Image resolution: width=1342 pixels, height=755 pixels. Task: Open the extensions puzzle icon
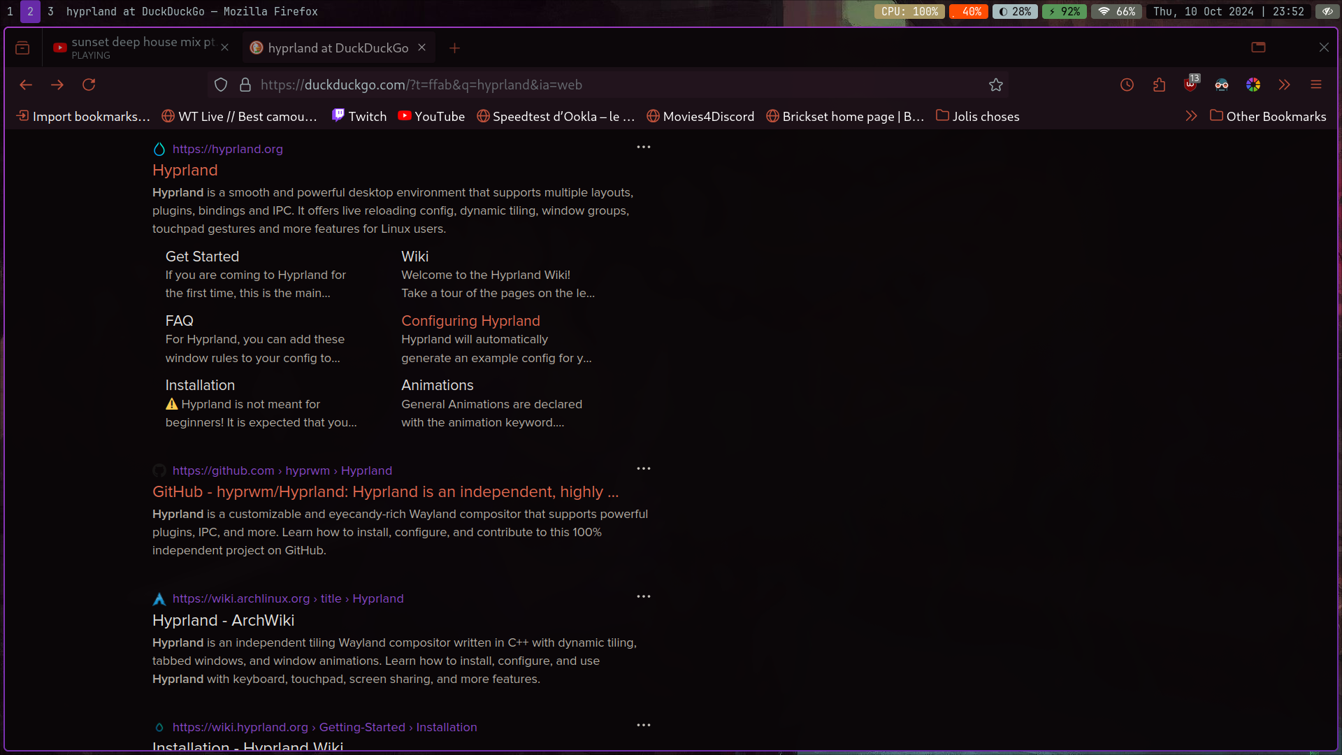(1159, 85)
